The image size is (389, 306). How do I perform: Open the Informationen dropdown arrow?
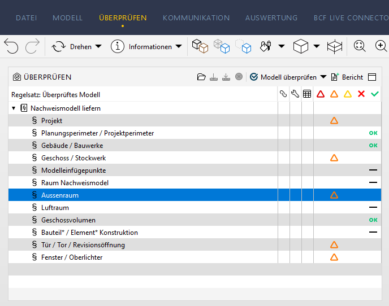(179, 46)
